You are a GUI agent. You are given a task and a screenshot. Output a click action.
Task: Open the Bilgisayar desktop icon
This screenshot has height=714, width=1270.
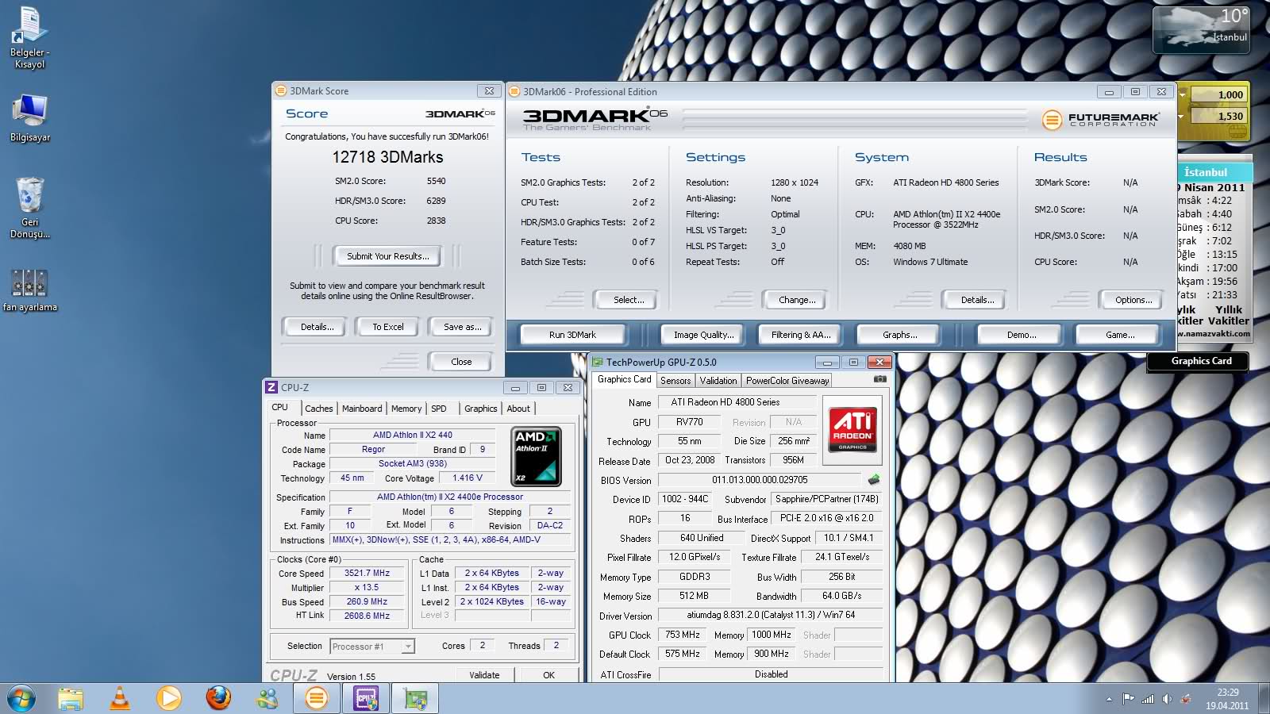(x=29, y=118)
